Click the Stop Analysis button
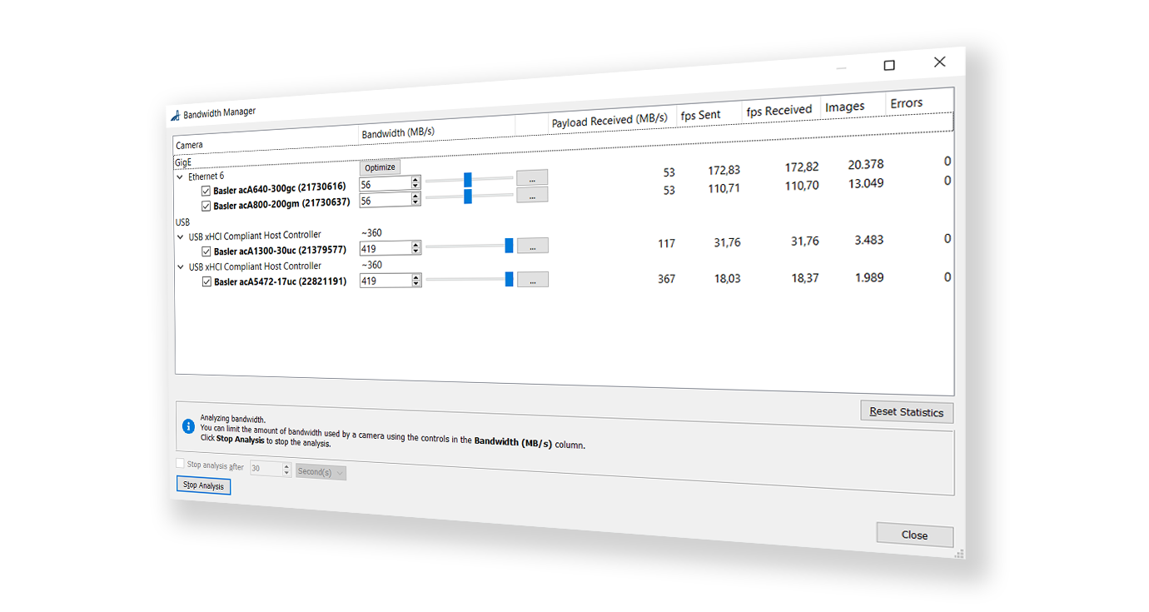The image size is (1149, 612). click(x=203, y=485)
